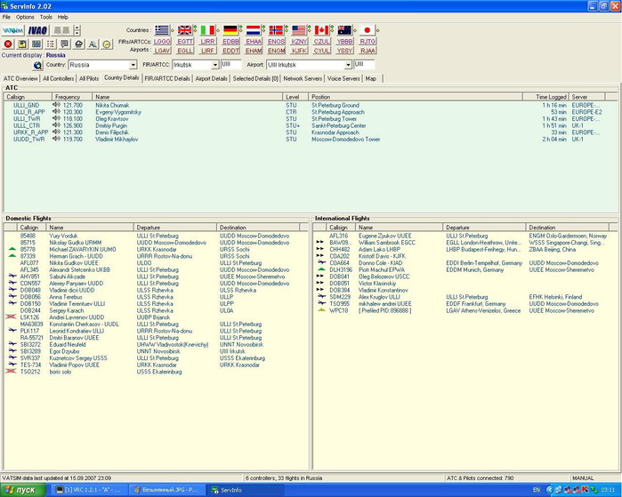Select the United Kingdom flag shortcut
The image size is (622, 497).
pos(184,30)
